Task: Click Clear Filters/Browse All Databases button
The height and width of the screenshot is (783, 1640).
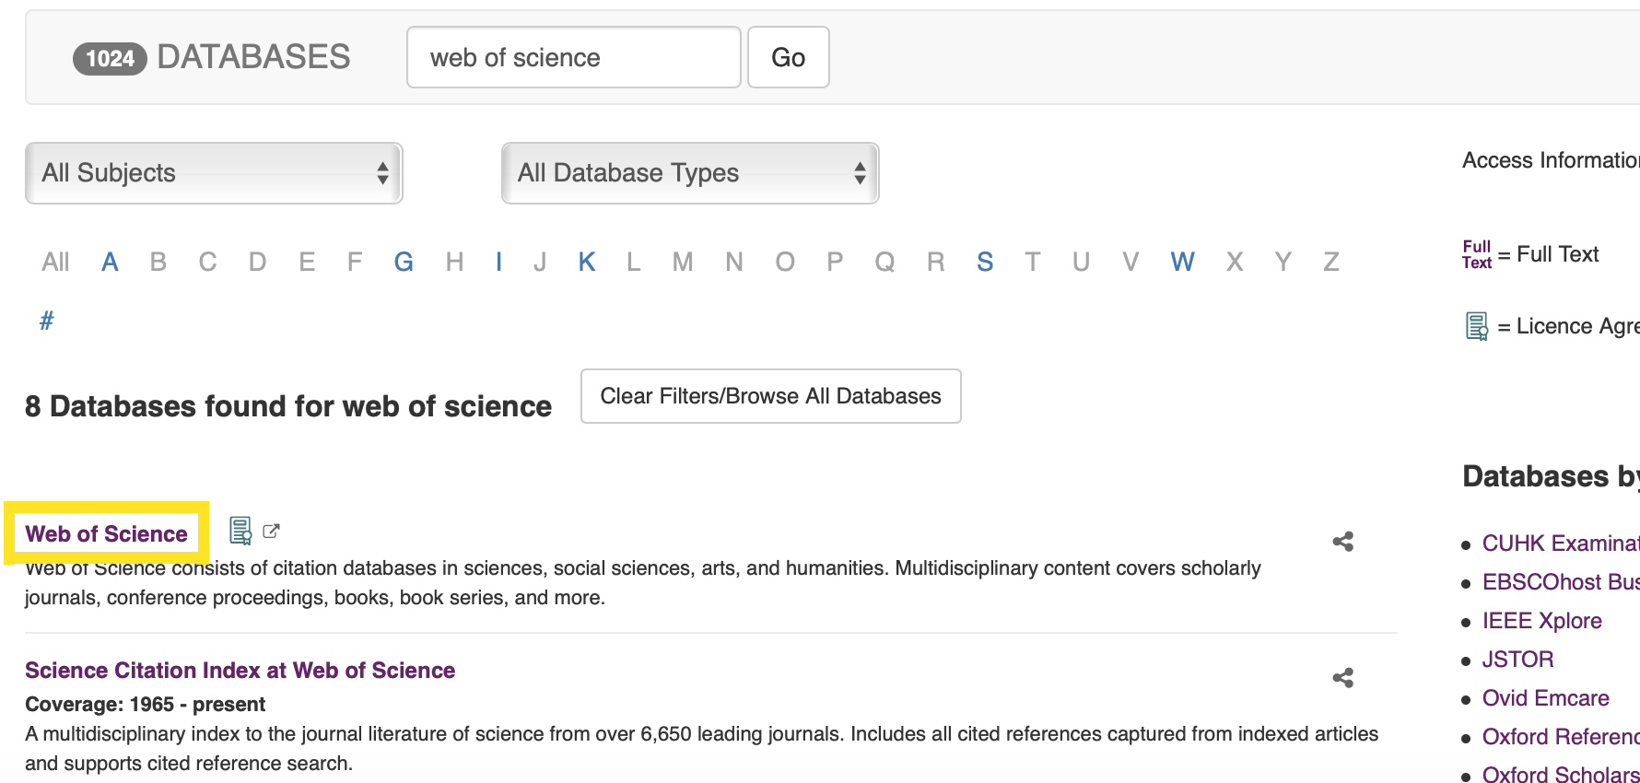Action: [x=770, y=396]
